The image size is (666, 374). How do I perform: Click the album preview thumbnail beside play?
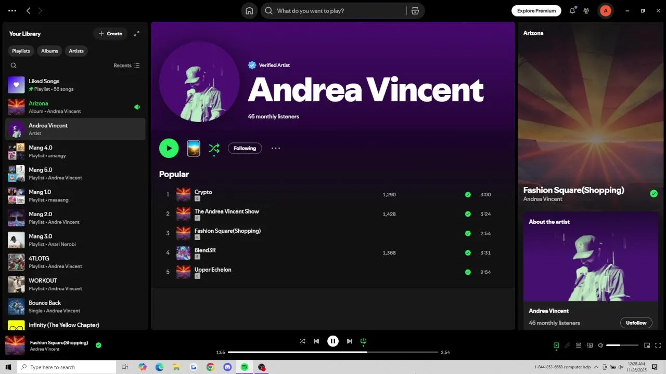pos(194,148)
